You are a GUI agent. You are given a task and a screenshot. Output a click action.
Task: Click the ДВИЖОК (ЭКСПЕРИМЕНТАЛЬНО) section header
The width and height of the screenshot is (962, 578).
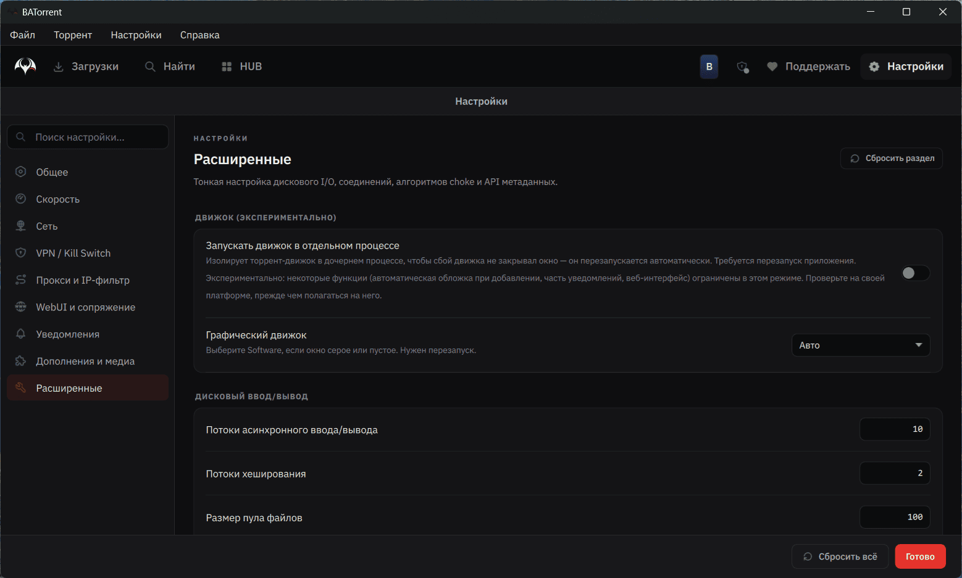[266, 218]
